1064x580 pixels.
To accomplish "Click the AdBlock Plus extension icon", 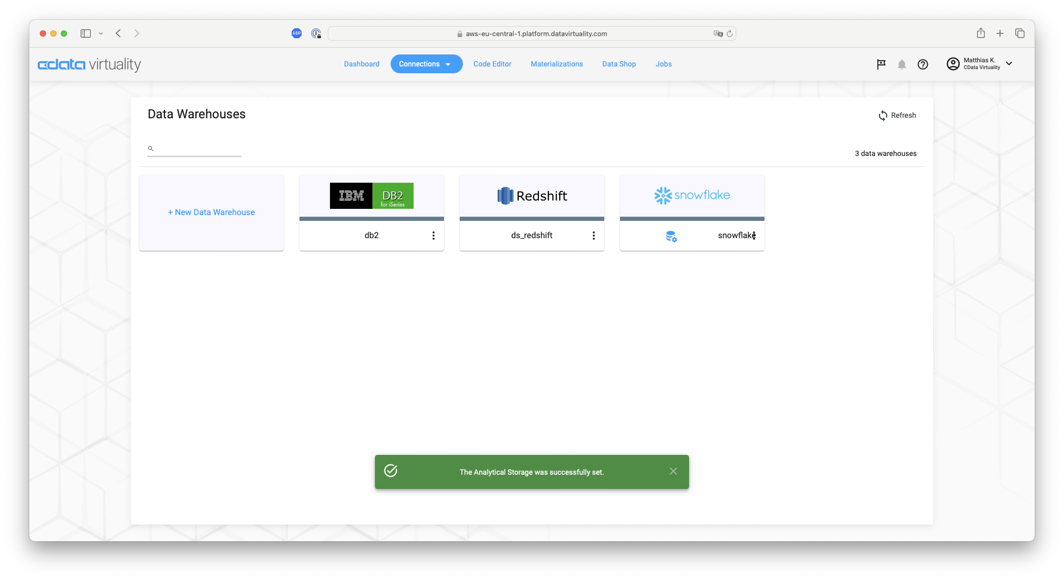I will [x=296, y=34].
